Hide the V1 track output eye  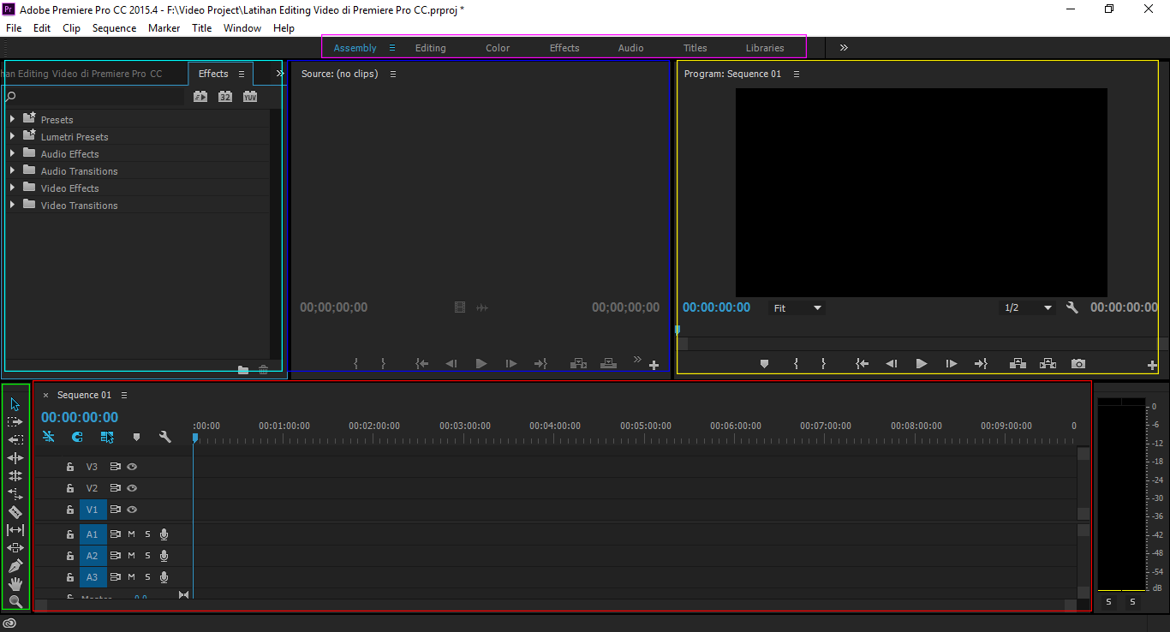[x=132, y=510]
